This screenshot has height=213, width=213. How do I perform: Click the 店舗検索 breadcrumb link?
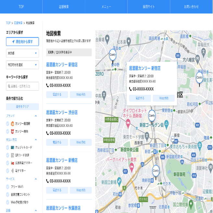pos(18,23)
